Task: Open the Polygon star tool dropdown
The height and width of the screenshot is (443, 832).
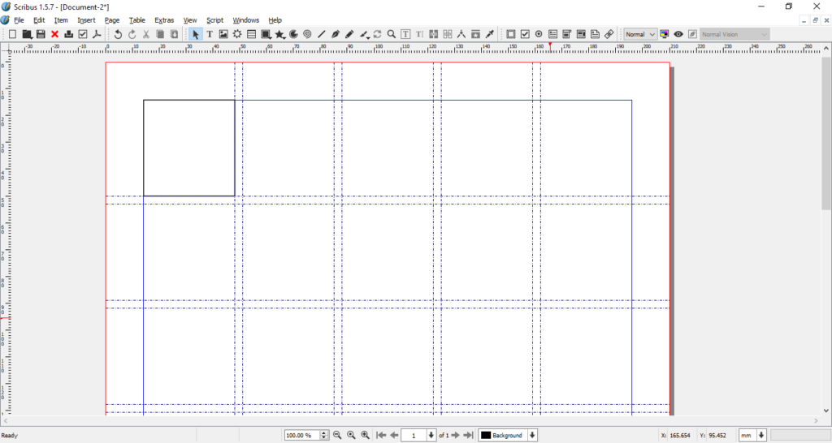Action: click(279, 34)
